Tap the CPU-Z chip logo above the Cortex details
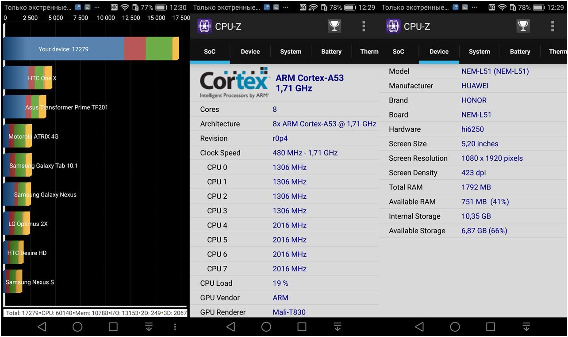Viewport: 568px width, 337px height. pyautogui.click(x=204, y=27)
